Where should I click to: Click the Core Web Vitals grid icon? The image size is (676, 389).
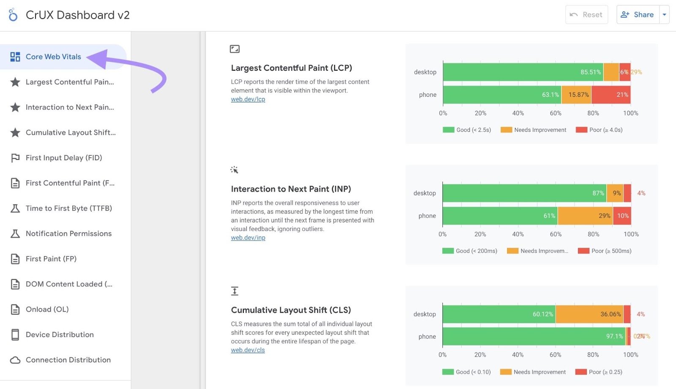tap(15, 56)
